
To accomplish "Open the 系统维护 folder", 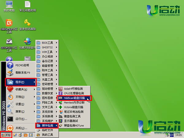I will click(47, 121).
